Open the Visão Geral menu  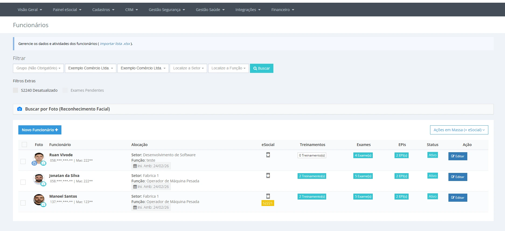30,10
